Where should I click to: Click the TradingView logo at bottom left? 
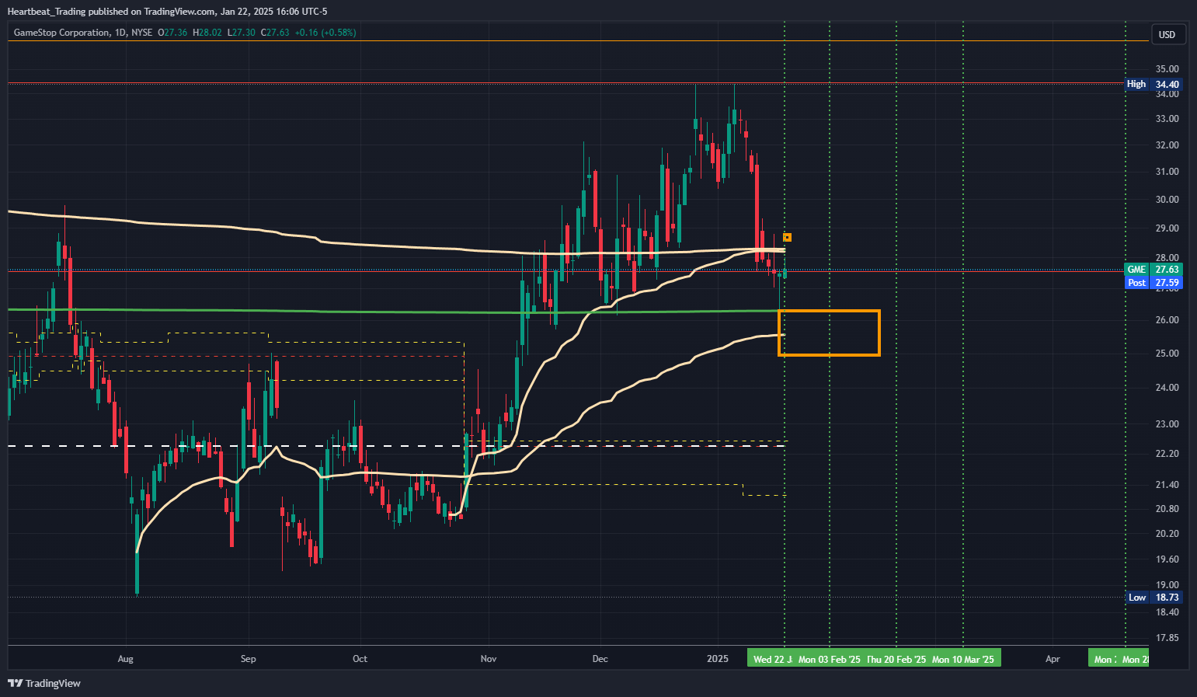[x=44, y=683]
